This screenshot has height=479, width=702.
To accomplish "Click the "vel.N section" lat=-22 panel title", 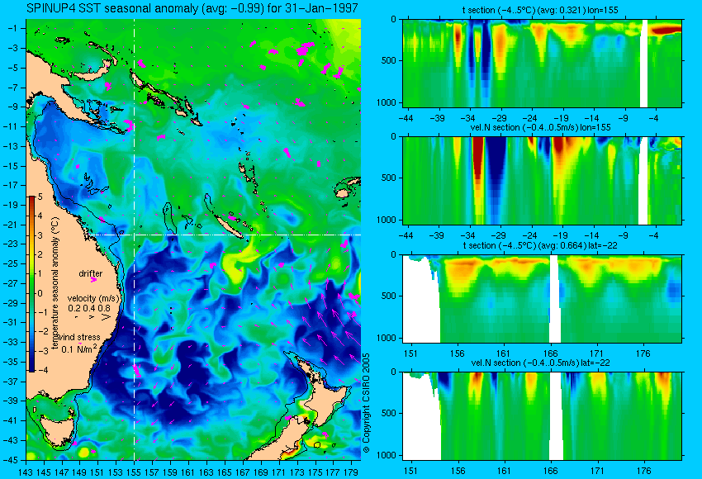I will tap(540, 363).
